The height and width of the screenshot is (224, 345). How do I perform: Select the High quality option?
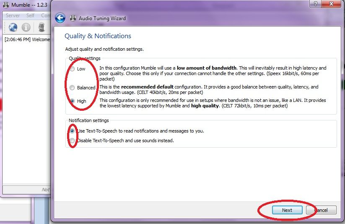tap(72, 101)
